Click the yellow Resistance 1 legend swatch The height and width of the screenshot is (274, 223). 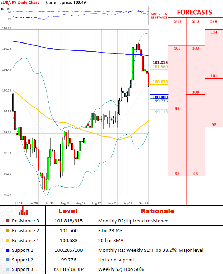tap(8, 241)
